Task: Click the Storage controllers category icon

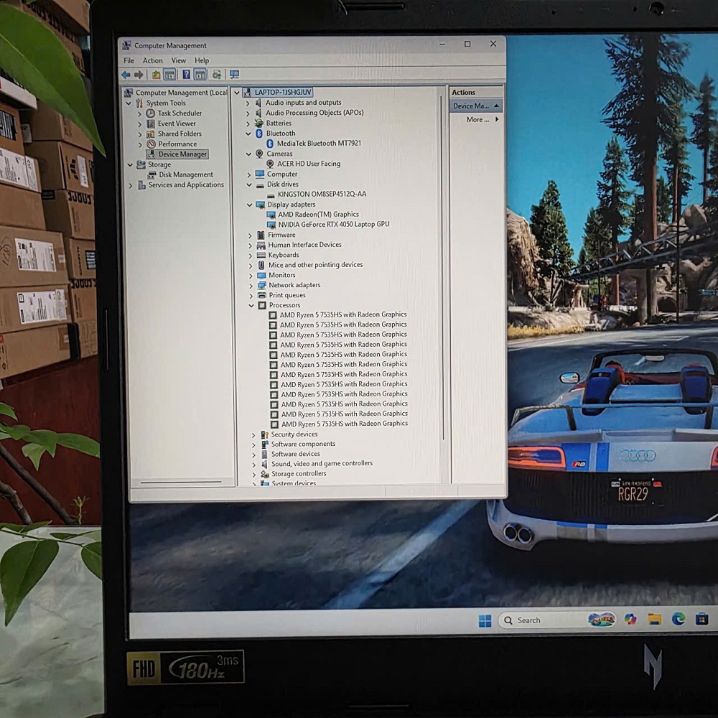Action: (265, 474)
